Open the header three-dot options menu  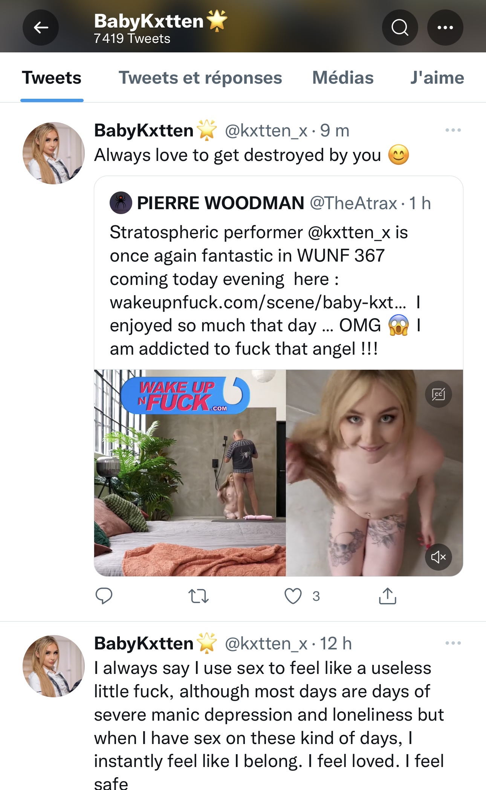(x=445, y=28)
